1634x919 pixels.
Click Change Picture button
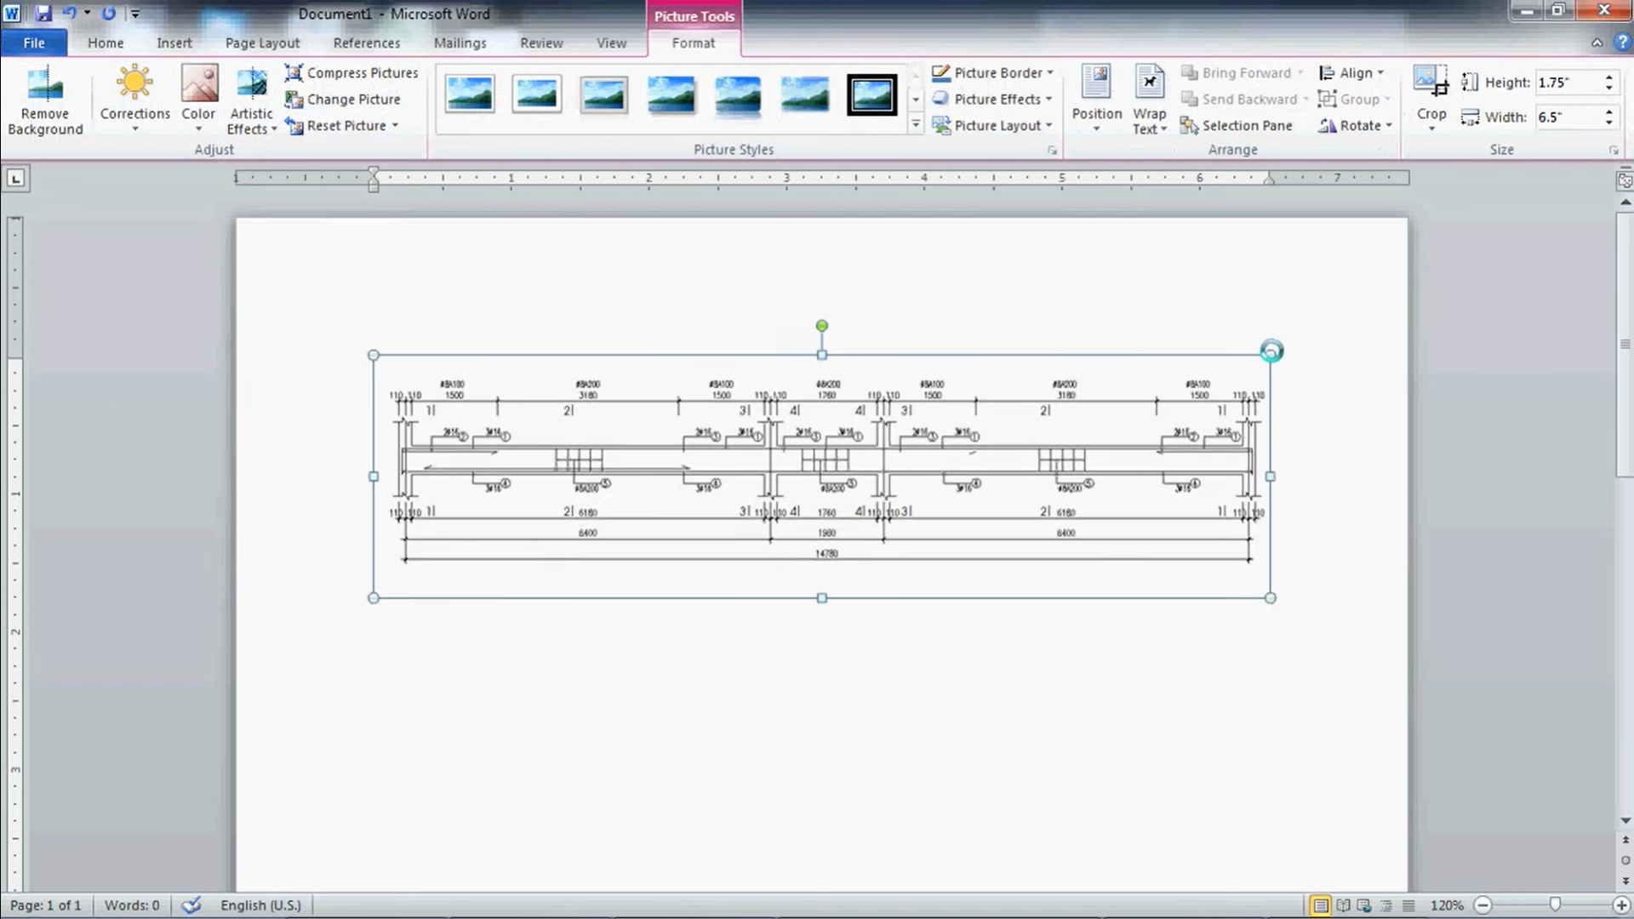click(343, 100)
